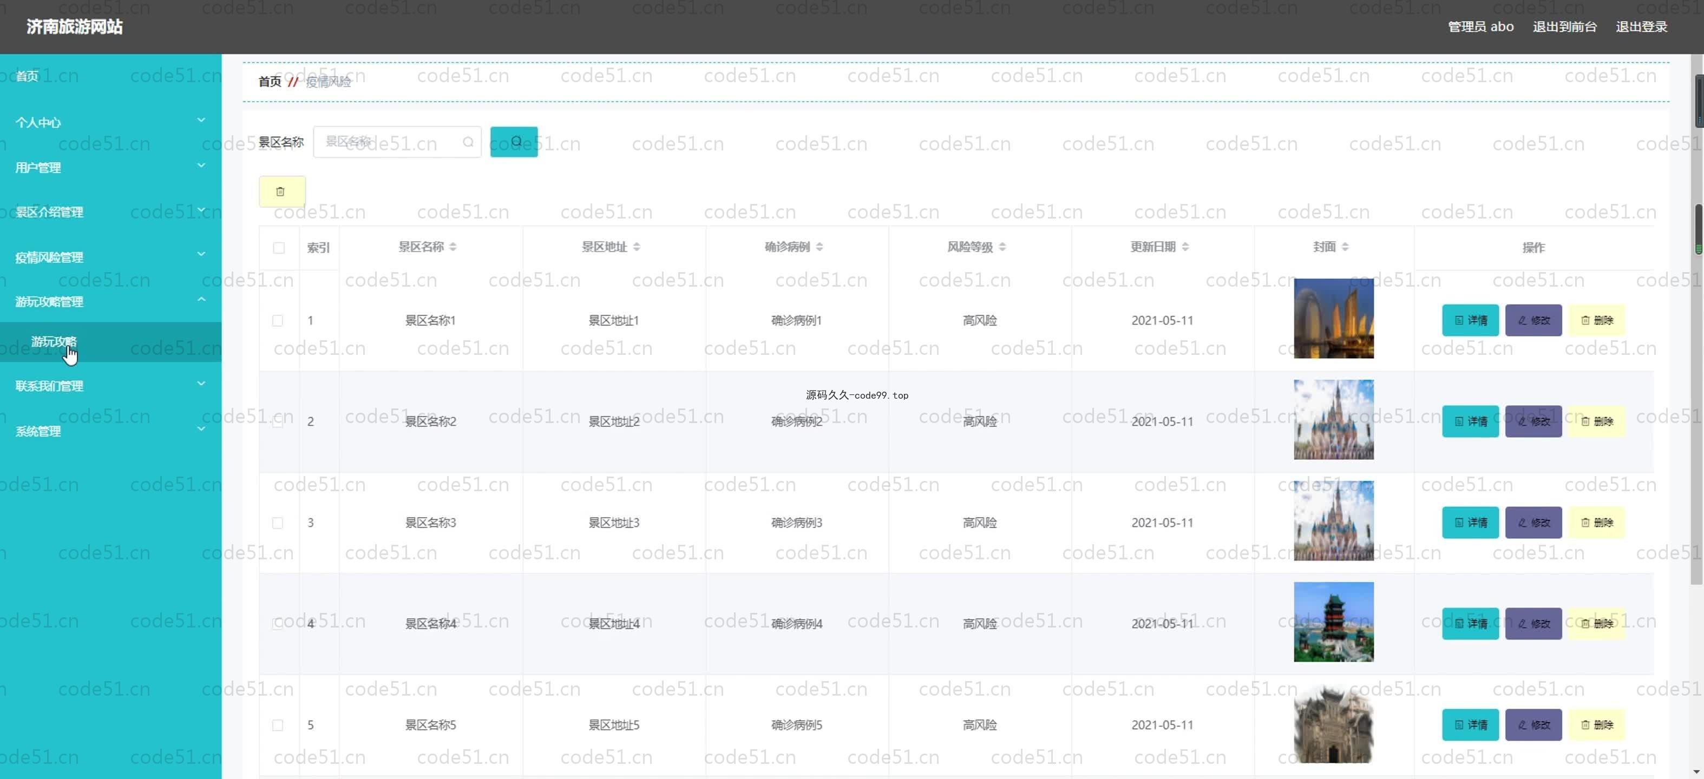
Task: Click 修改 for 景区名称1 row
Action: [1533, 320]
